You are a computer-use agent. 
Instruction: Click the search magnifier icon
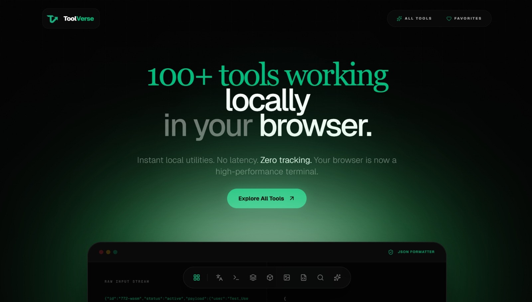[x=321, y=277]
